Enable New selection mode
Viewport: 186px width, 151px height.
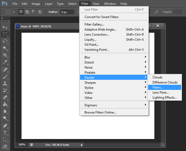point(21,12)
